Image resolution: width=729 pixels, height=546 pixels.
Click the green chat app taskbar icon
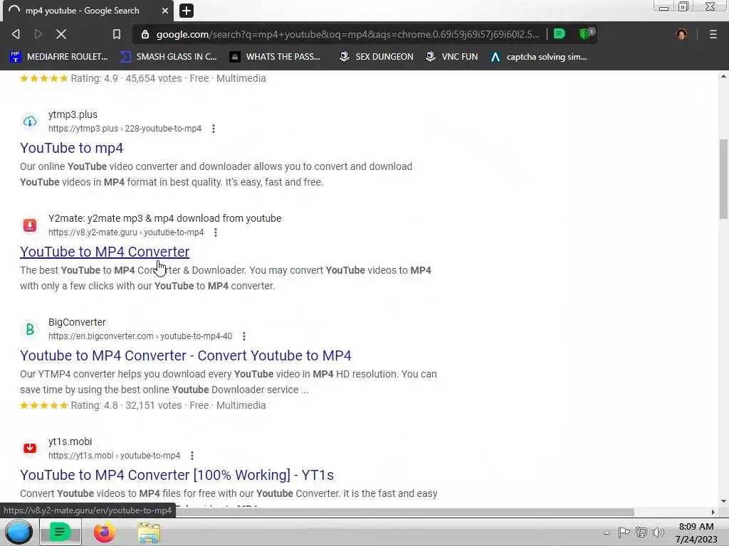(x=60, y=532)
